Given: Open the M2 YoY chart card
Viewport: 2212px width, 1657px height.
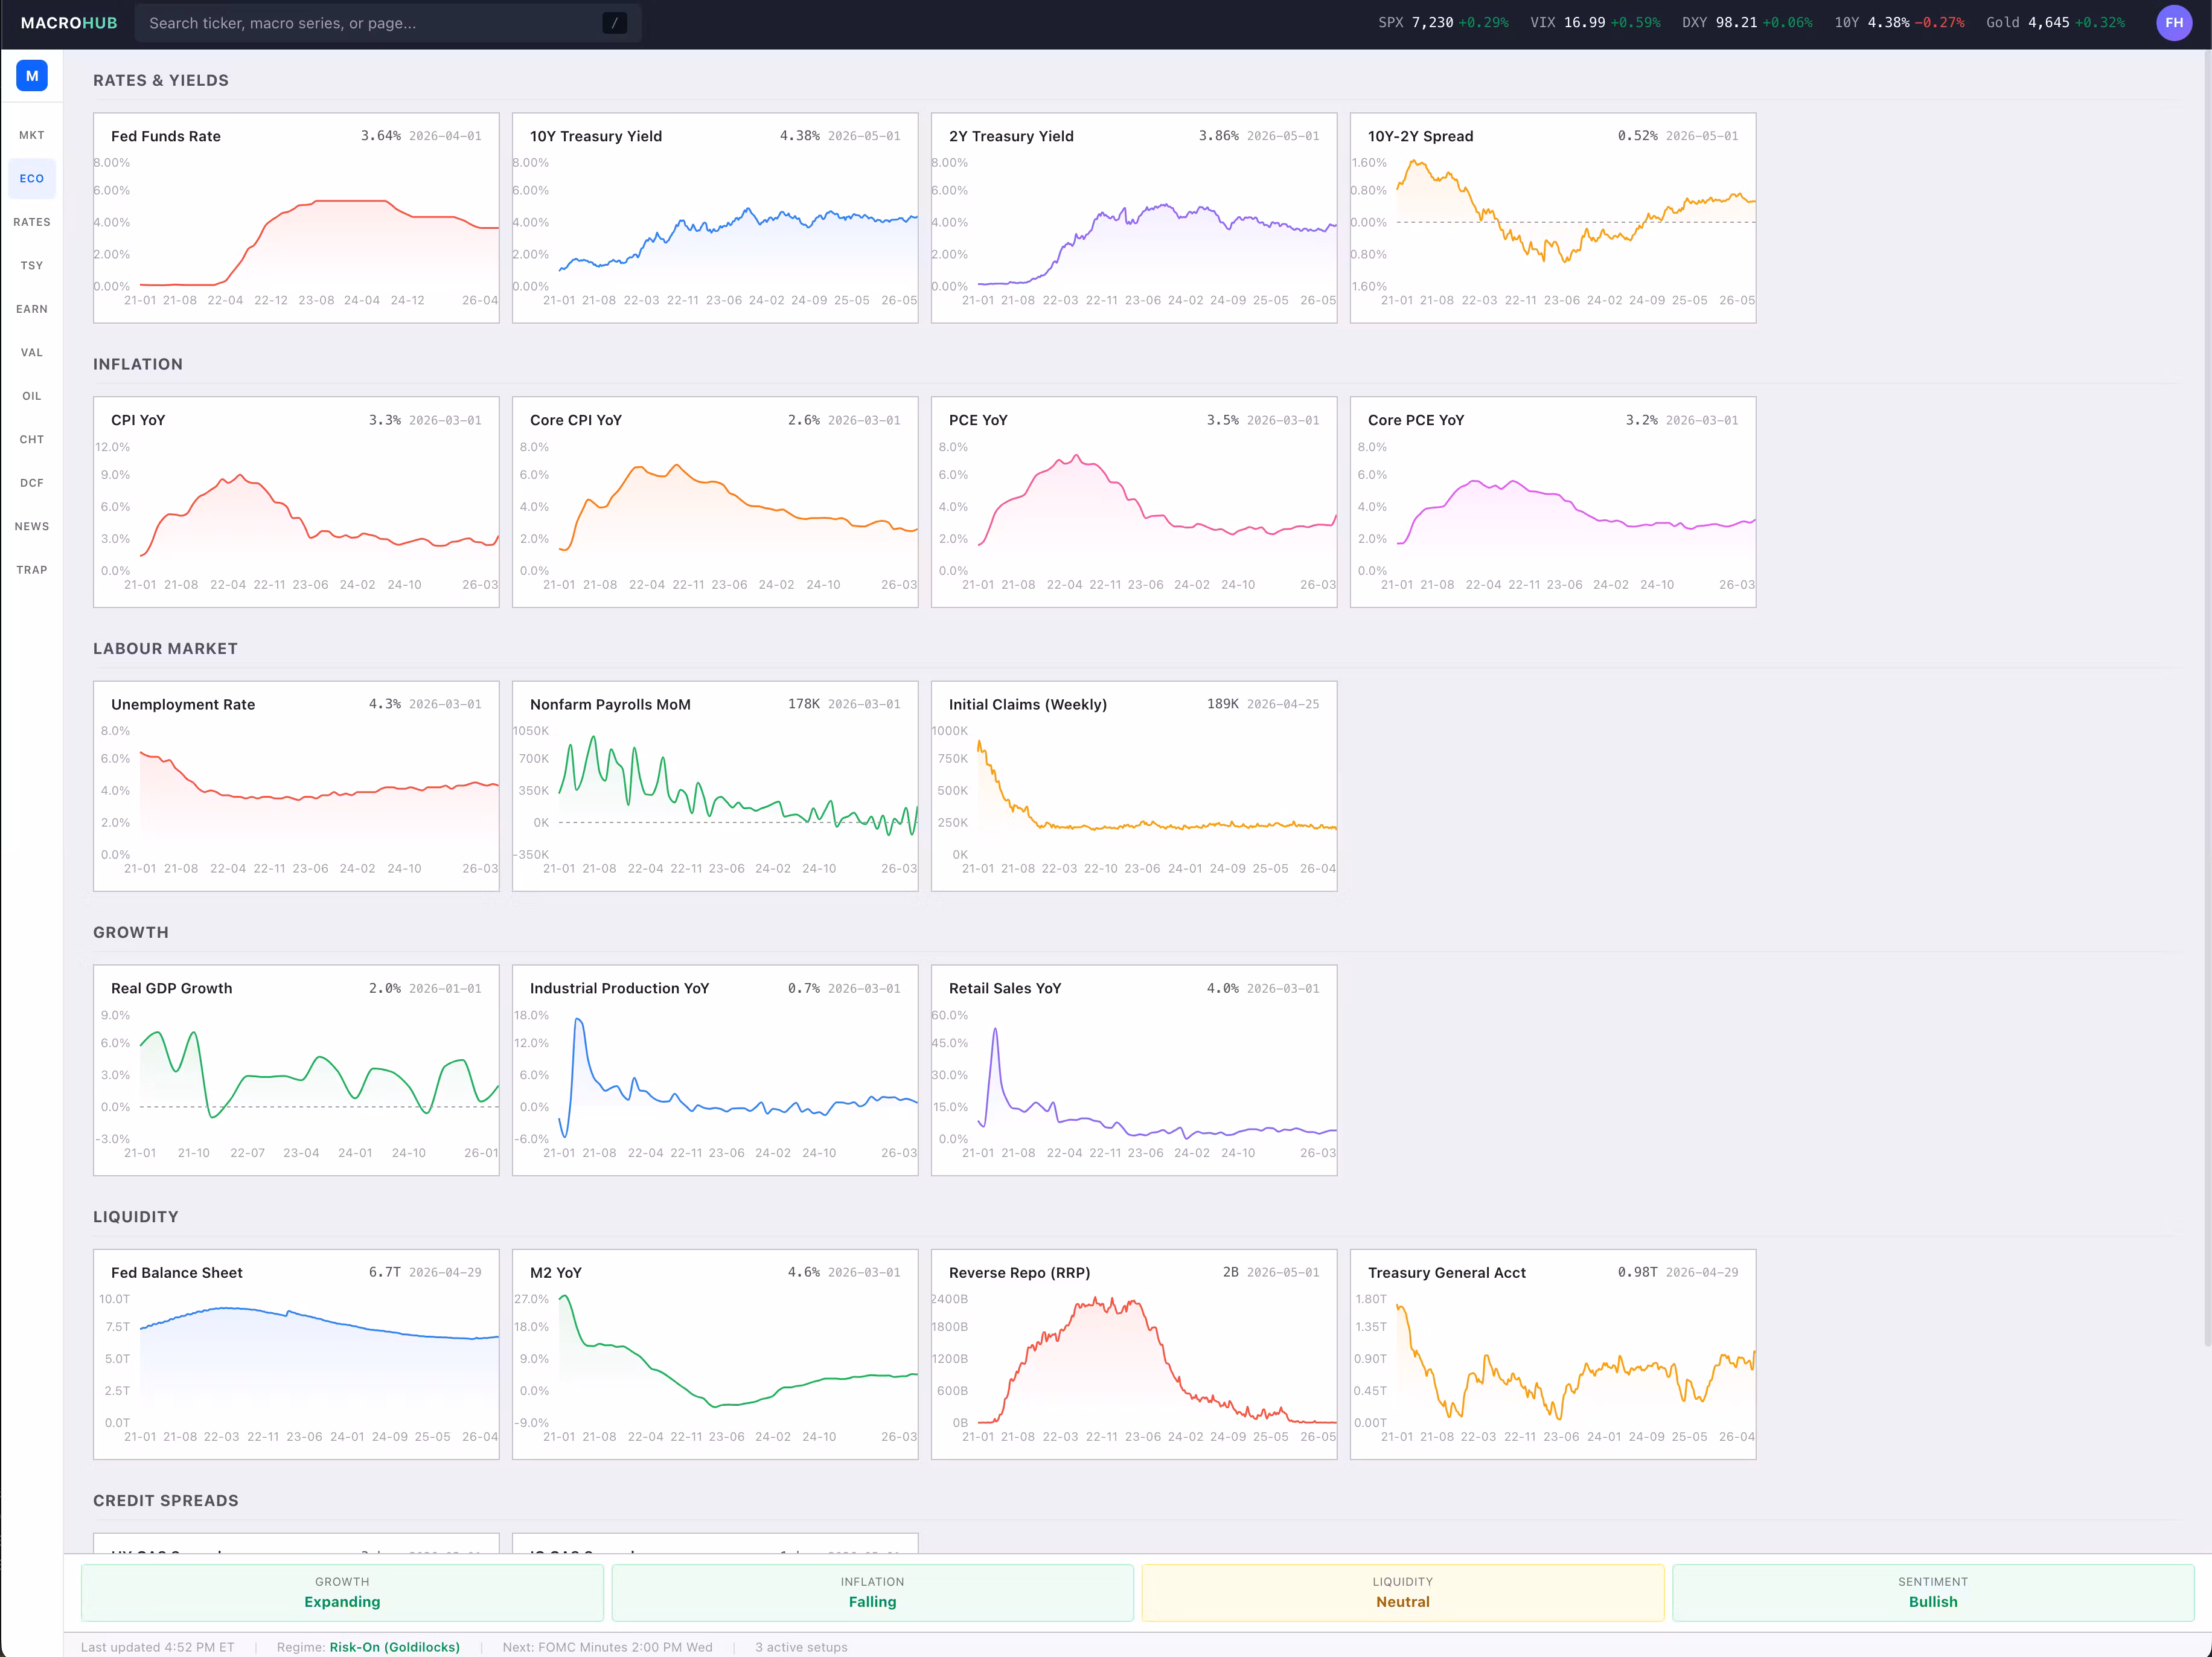Looking at the screenshot, I should click(x=715, y=1354).
